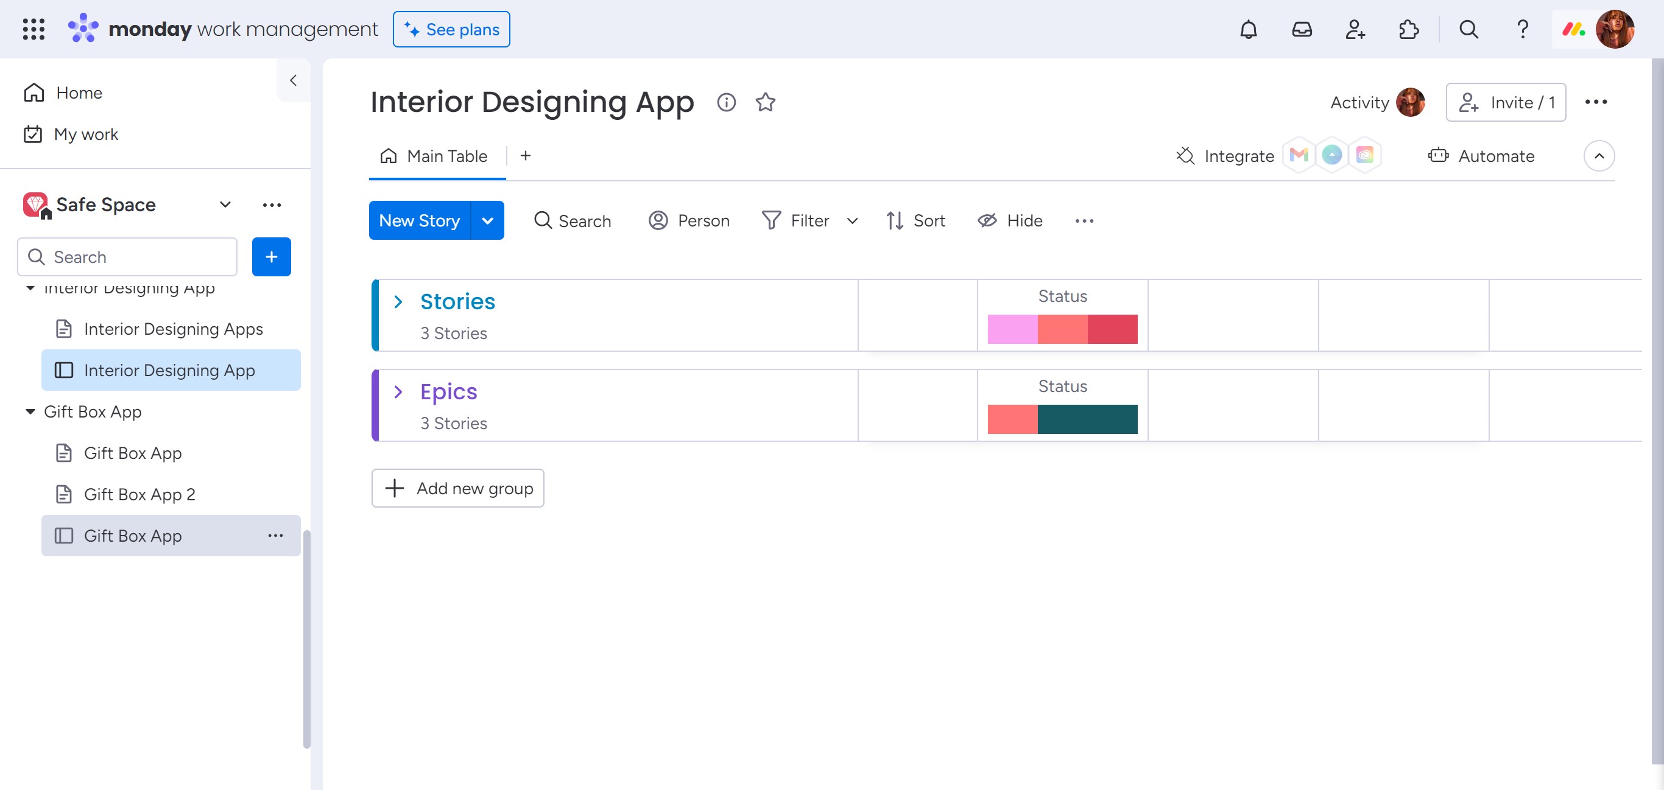
Task: Open the inbox tray icon
Action: [x=1302, y=30]
